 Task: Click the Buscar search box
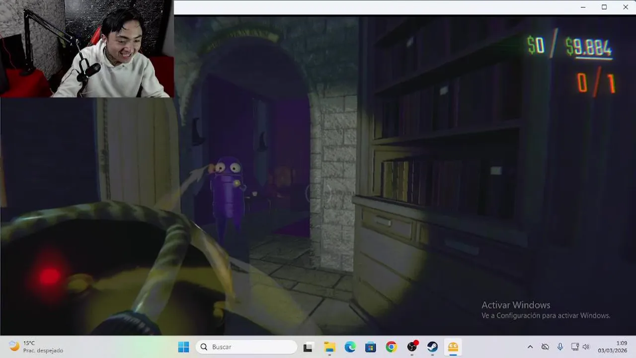click(246, 347)
